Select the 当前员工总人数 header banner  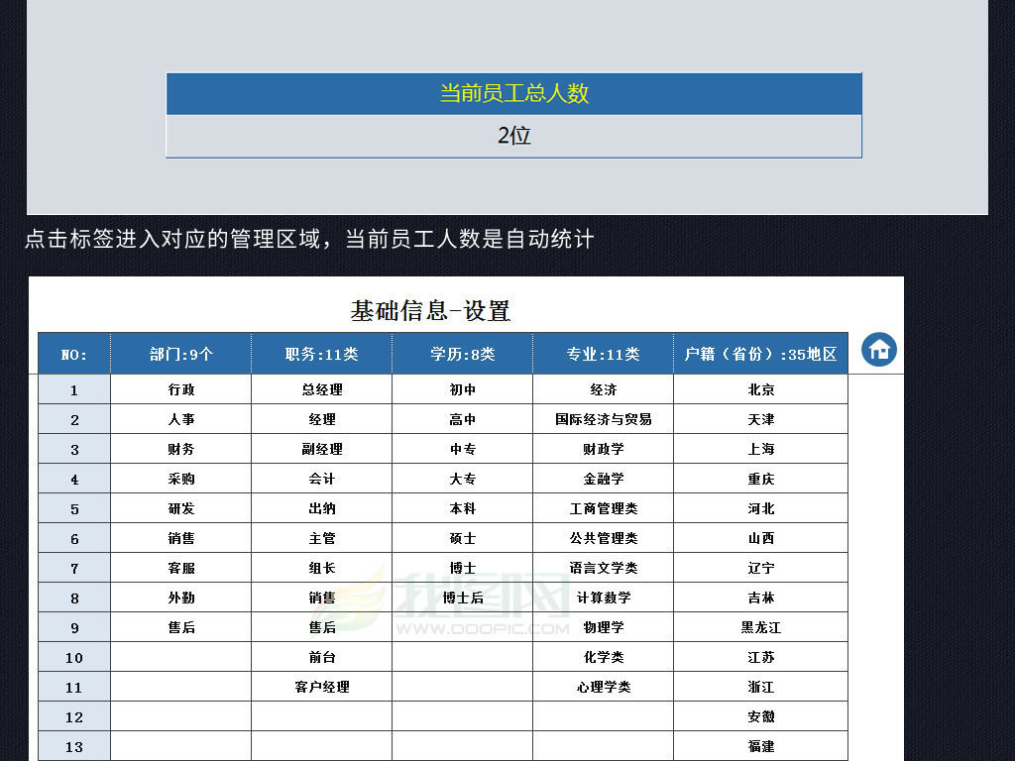click(x=514, y=94)
